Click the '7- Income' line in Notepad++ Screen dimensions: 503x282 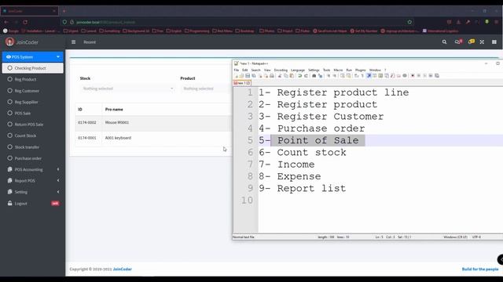(x=287, y=164)
